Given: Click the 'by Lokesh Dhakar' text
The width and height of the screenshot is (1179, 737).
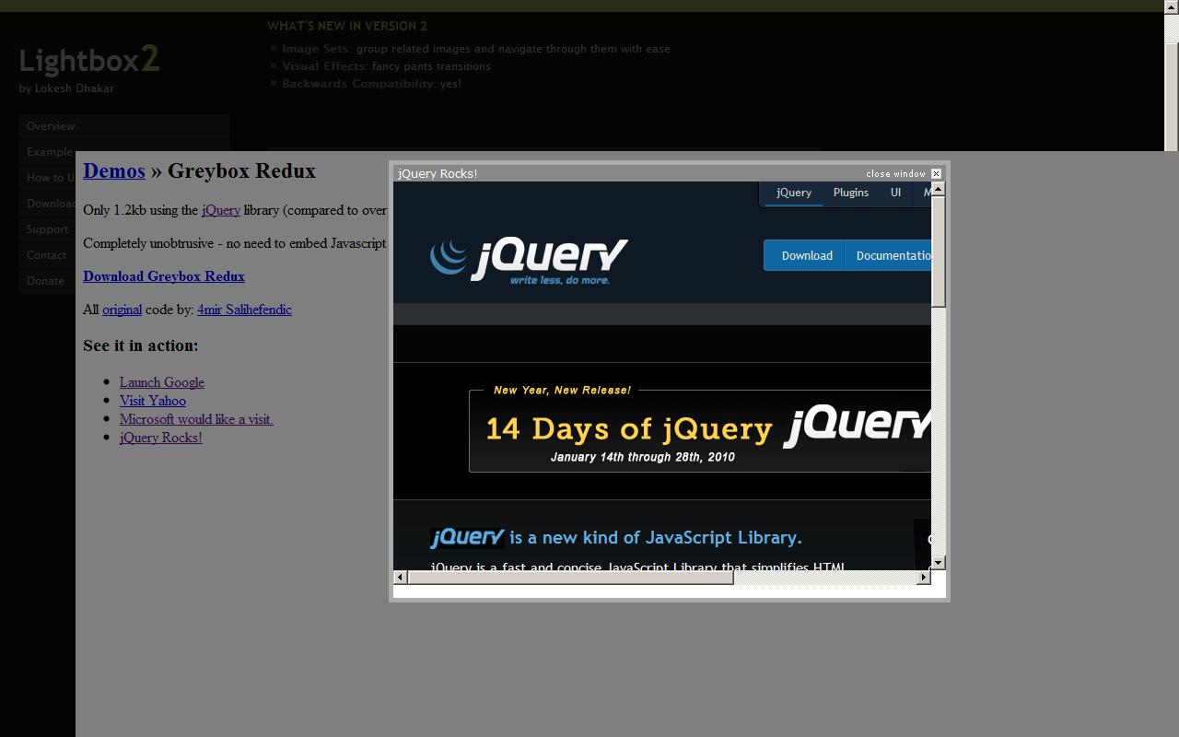Looking at the screenshot, I should click(x=66, y=88).
